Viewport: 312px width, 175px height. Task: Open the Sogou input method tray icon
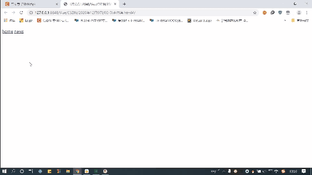pos(283,171)
